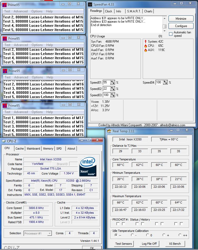Click the Speed01 percentage input field
This screenshot has height=250, width=198.
point(107,82)
